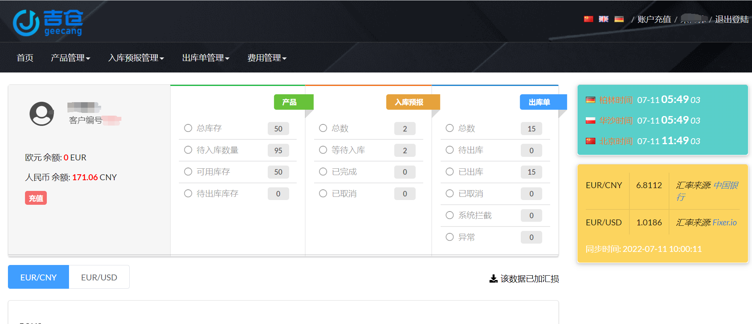Select the 等待入库 radio button

click(323, 150)
